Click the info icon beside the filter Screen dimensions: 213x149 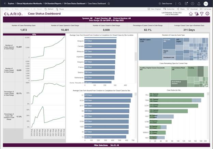(208, 14)
